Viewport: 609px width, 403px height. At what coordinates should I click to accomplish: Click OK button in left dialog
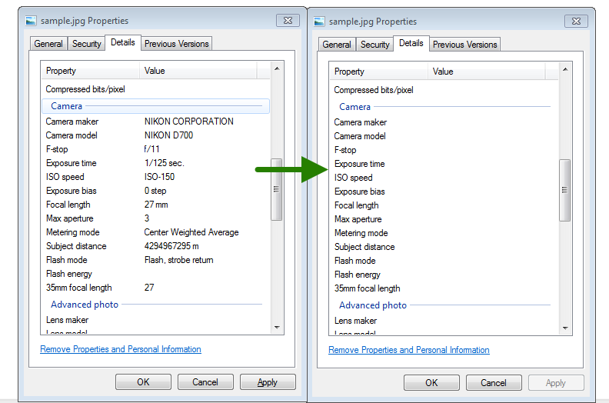click(143, 382)
